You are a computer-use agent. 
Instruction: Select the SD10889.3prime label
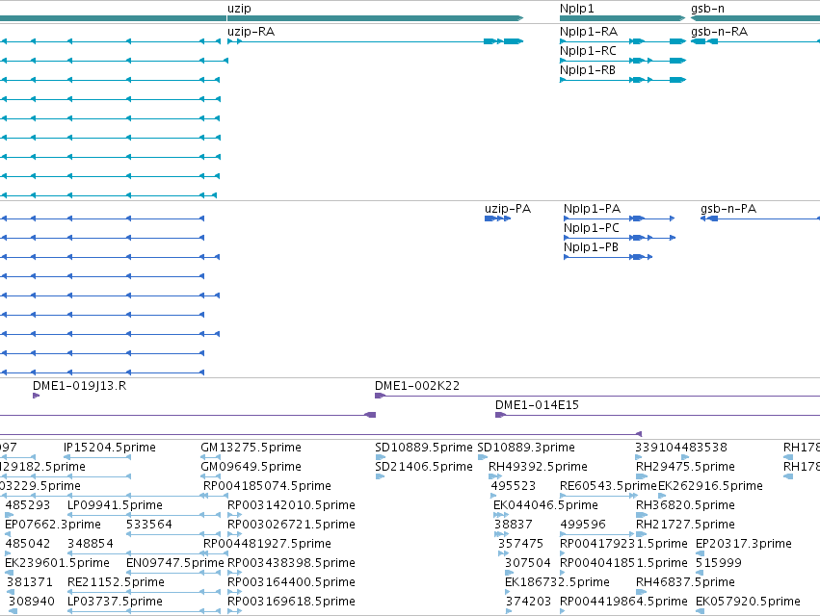pos(526,448)
